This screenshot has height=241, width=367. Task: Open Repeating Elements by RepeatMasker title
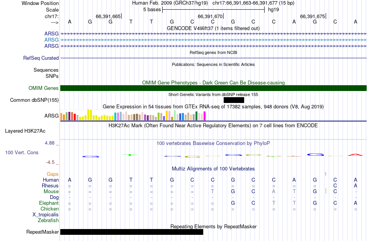213,226
